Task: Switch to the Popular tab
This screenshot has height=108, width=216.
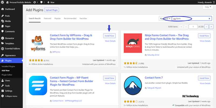Action: tap(58, 18)
